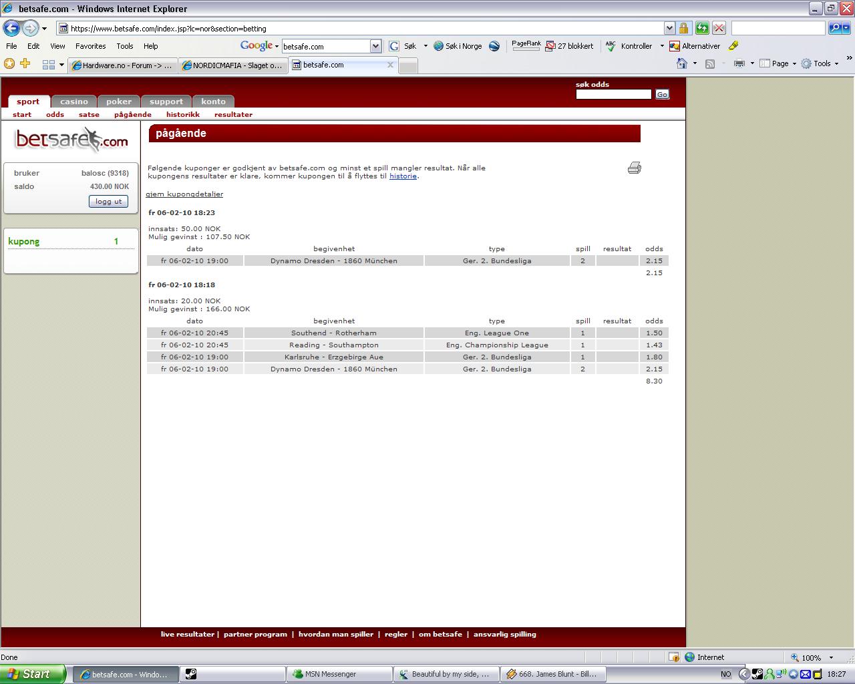Go back with the browser Back arrow

coord(11,28)
